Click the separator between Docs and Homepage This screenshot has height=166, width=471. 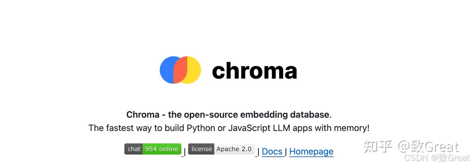click(286, 152)
